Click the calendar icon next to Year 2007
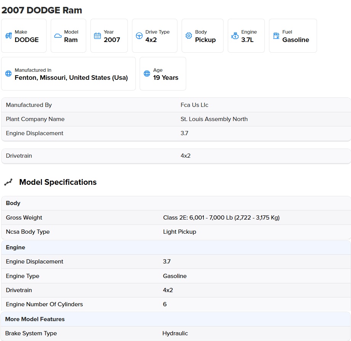Viewport: 351px width, 341px height. 97,36
